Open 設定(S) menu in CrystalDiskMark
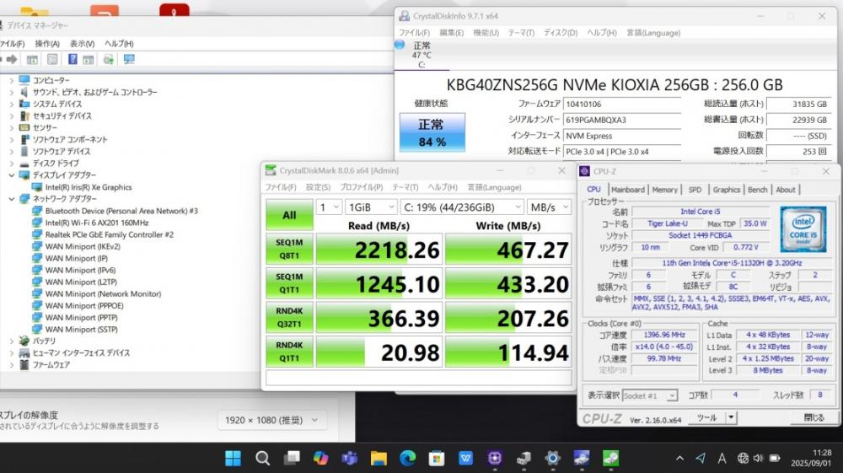Viewport: 843px width, 473px height. [319, 187]
